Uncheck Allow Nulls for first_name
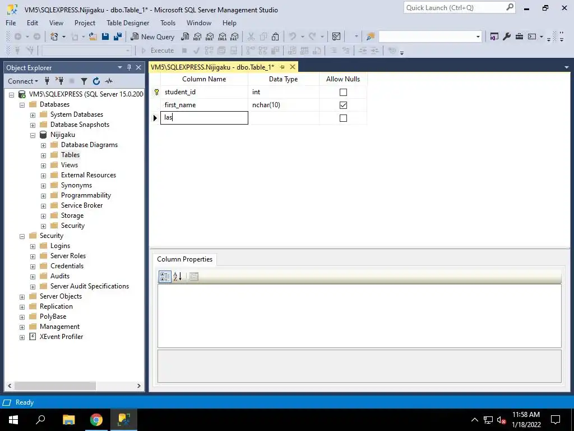574x431 pixels. (x=343, y=105)
